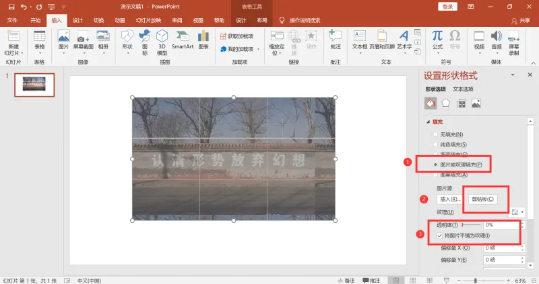Open the Ribbon Display Options button
The height and width of the screenshot is (284, 539).
(x=470, y=7)
